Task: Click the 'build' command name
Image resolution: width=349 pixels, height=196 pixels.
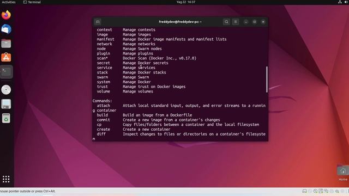Action: pos(102,115)
